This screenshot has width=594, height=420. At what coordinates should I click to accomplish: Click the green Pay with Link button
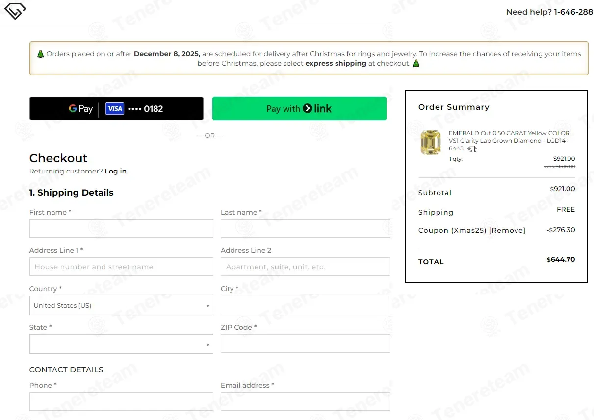[299, 108]
